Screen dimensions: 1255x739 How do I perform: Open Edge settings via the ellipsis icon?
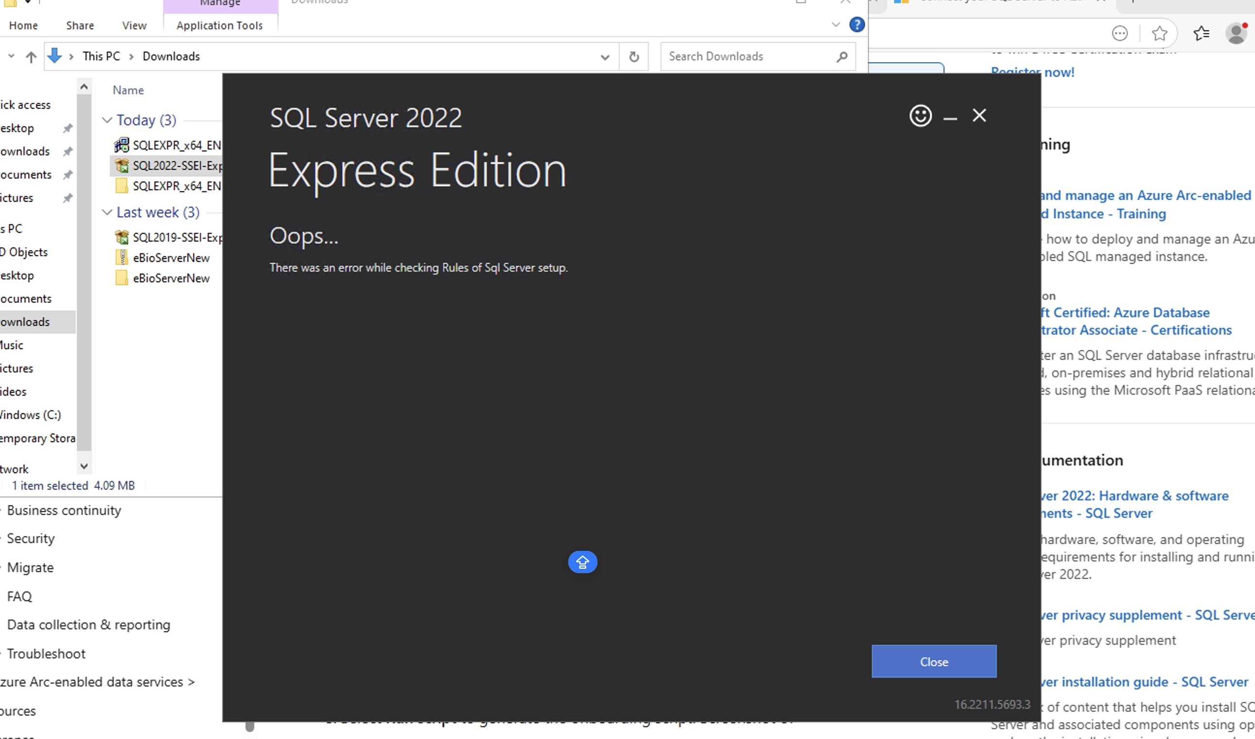[x=1119, y=33]
